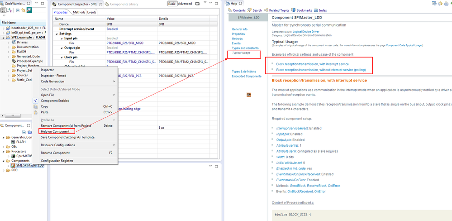The width and height of the screenshot is (452, 221).
Task: Select Help on Component menu item
Action: click(75, 131)
